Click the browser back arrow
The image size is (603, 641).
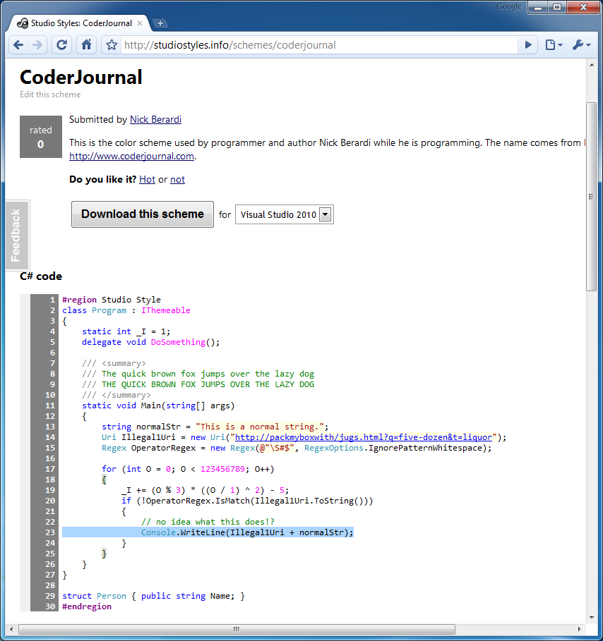pyautogui.click(x=18, y=44)
